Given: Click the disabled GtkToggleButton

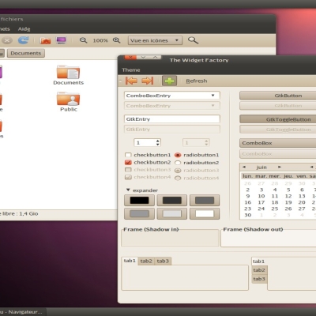Looking at the screenshot, I should [x=278, y=130].
